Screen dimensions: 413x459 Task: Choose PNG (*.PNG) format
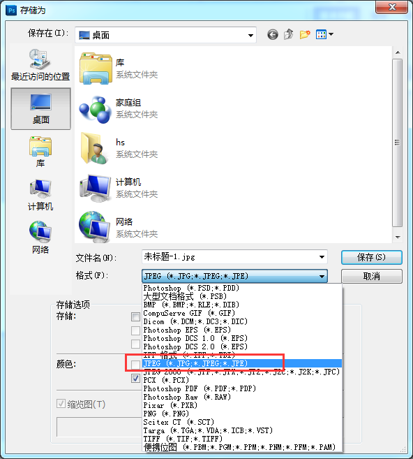(x=242, y=414)
